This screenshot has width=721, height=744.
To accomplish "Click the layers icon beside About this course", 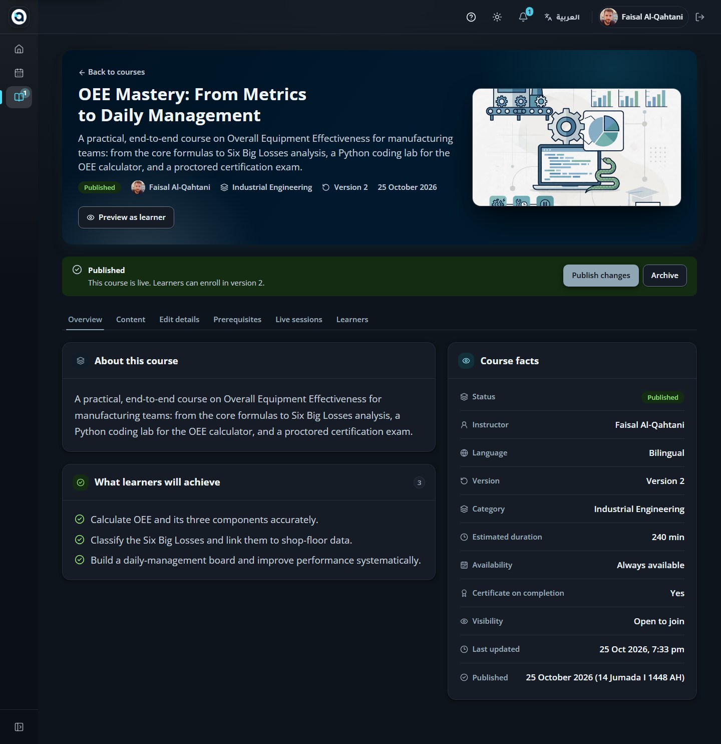I will coord(81,361).
